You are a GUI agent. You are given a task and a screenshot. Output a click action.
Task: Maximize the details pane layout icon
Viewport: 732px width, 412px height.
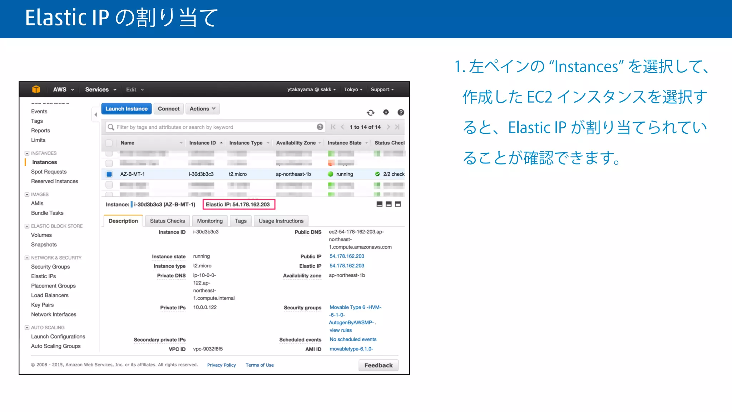[398, 204]
